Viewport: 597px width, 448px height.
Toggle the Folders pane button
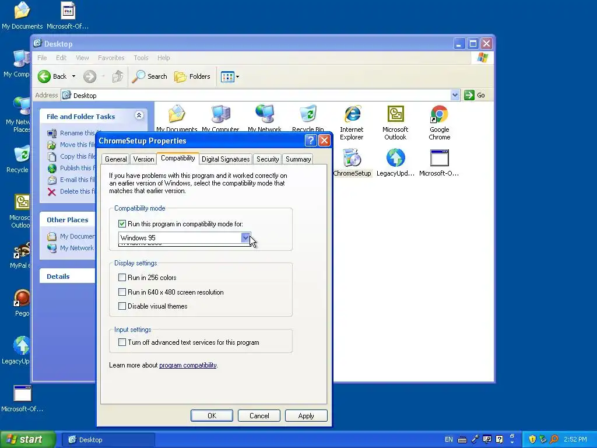pyautogui.click(x=192, y=76)
